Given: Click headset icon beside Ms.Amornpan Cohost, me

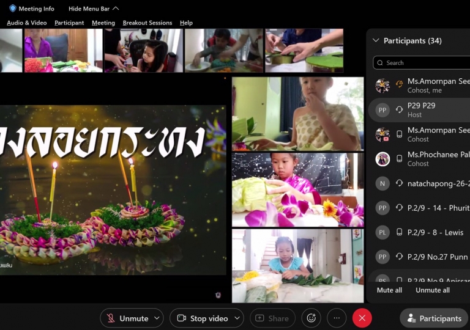Looking at the screenshot, I should [399, 84].
